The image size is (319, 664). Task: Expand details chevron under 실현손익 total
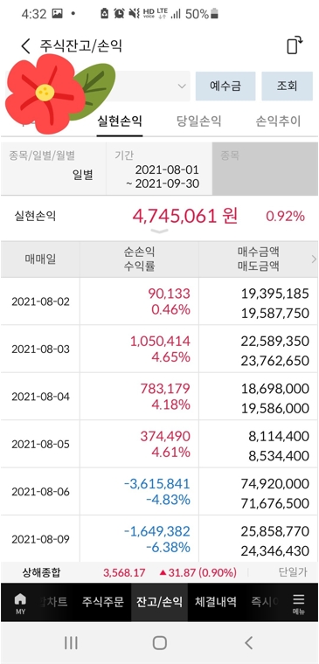159,232
